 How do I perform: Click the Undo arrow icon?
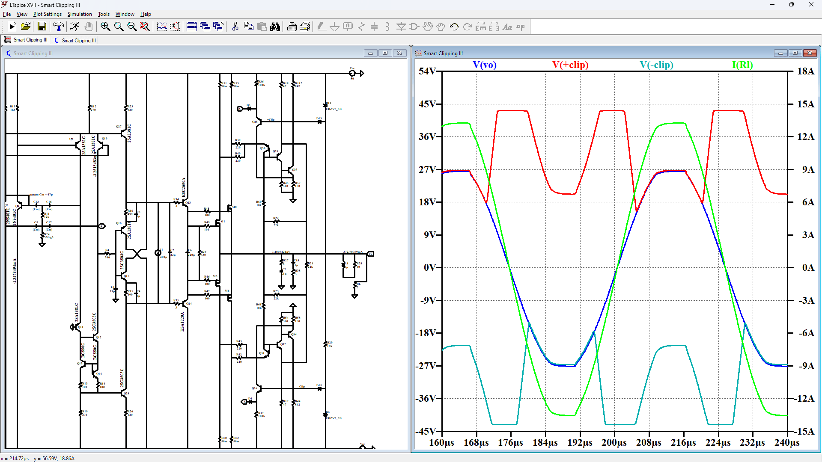pos(454,27)
